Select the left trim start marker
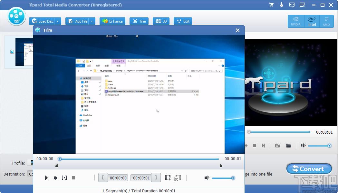This screenshot has width=338, height=193. [x=57, y=165]
